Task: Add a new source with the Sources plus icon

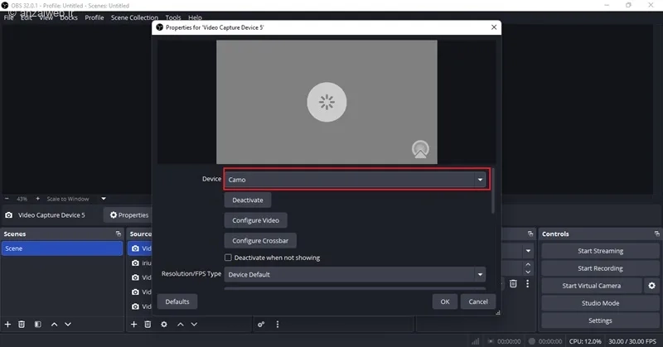Action: point(133,324)
